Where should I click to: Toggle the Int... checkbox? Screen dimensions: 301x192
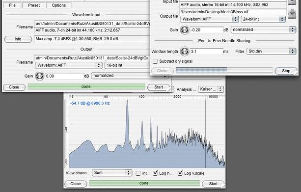pos(138,173)
